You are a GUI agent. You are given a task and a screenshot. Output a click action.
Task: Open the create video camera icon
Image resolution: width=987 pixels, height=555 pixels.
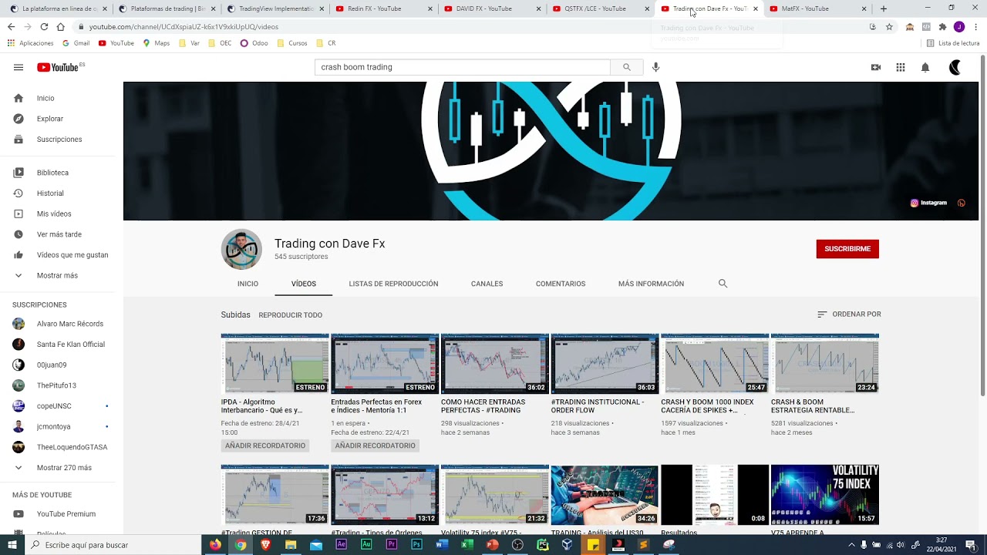(x=876, y=67)
